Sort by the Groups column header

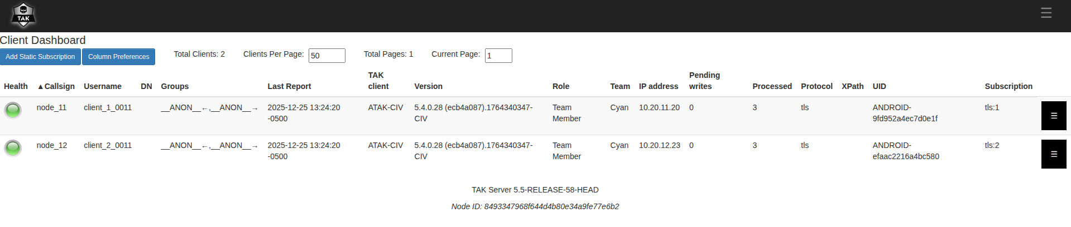(x=175, y=86)
